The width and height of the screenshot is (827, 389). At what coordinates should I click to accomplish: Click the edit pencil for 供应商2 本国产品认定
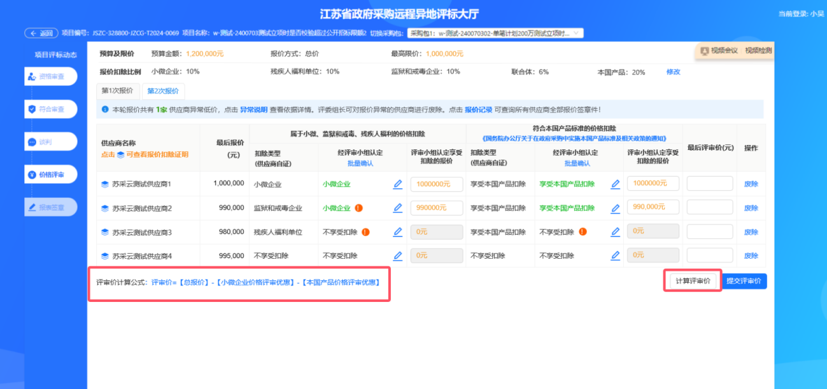point(616,208)
